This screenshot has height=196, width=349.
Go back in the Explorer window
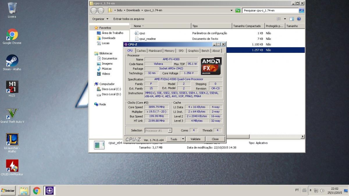click(94, 10)
